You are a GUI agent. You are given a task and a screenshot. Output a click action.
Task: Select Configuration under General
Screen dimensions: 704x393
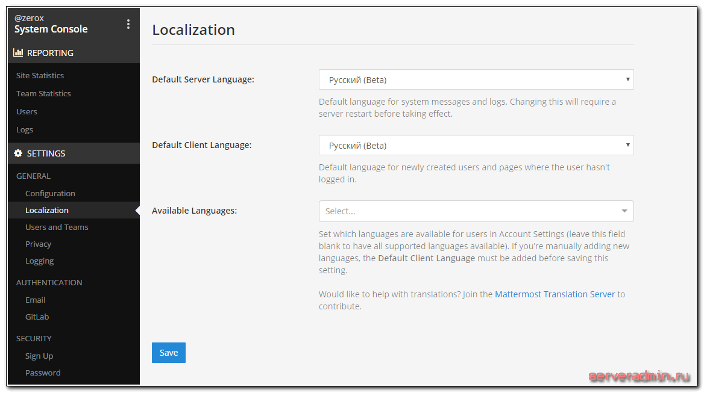tap(50, 193)
